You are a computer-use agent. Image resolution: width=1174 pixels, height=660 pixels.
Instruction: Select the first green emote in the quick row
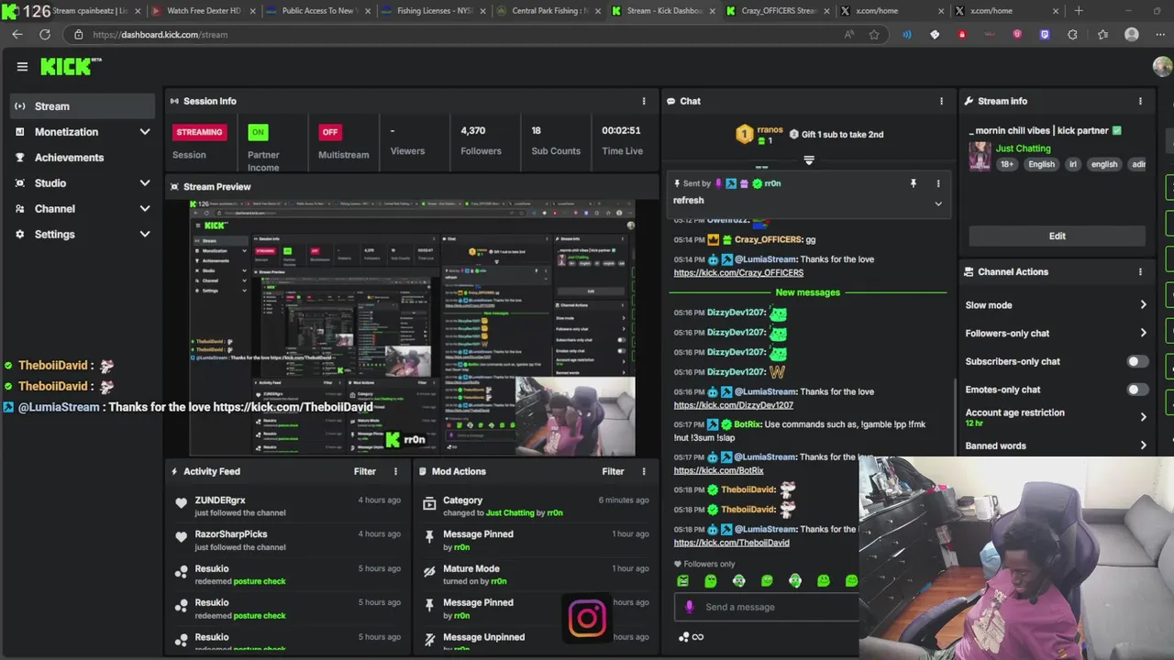click(682, 580)
